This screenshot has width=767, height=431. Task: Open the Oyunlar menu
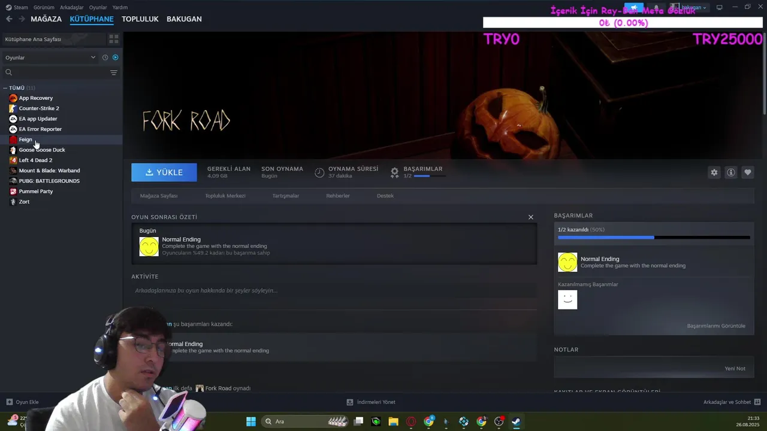(x=98, y=7)
